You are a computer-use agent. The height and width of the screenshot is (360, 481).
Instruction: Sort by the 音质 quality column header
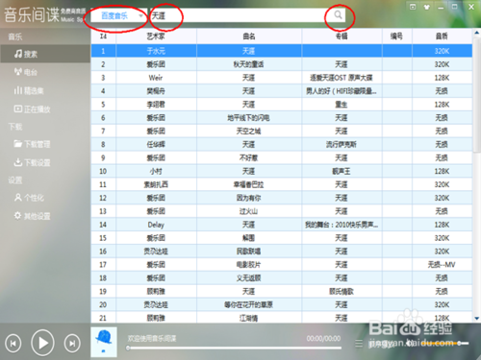point(442,36)
